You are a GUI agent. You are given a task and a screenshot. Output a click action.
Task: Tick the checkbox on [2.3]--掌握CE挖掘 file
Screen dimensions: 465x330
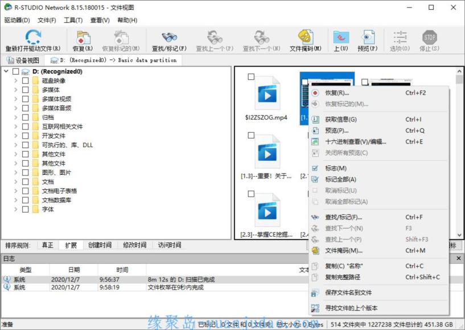click(251, 194)
